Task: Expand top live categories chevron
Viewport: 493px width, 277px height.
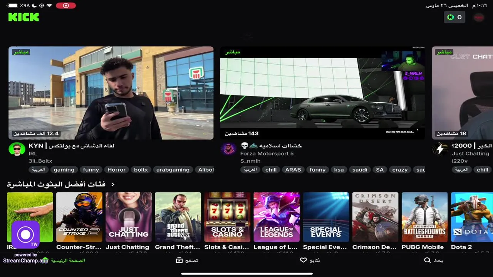Action: tap(113, 184)
